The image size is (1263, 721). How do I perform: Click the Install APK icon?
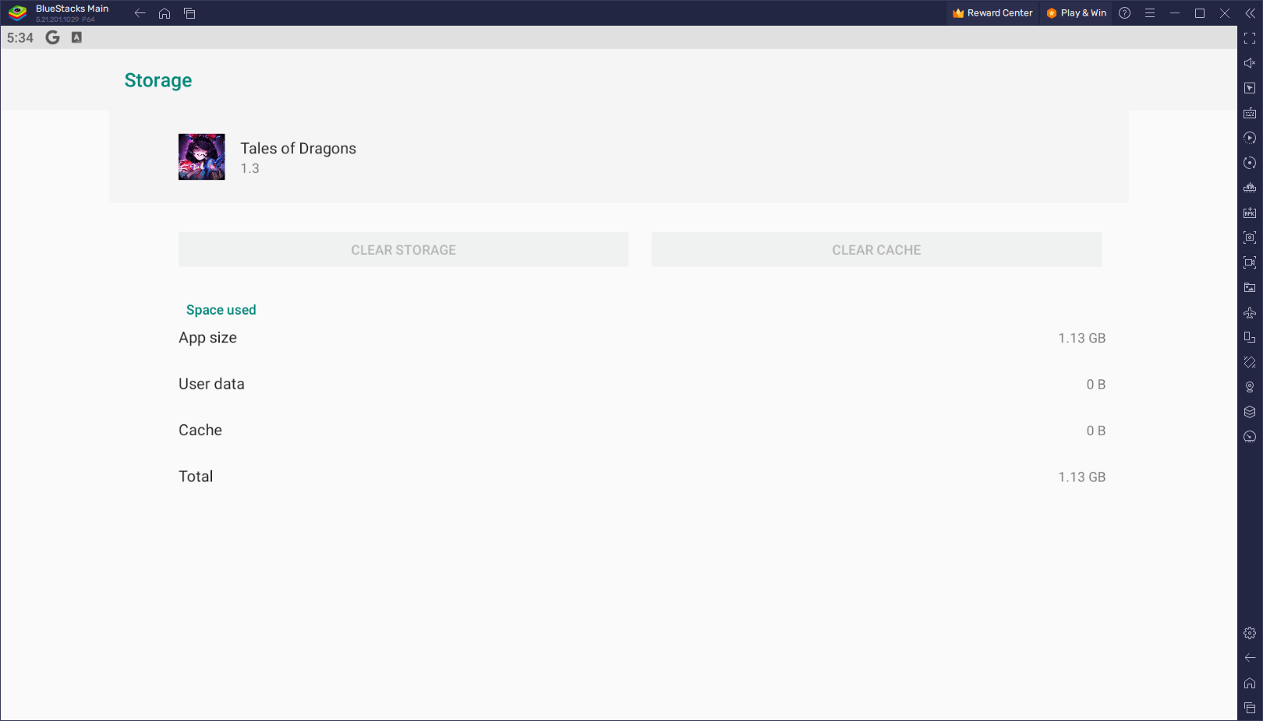coord(1250,213)
